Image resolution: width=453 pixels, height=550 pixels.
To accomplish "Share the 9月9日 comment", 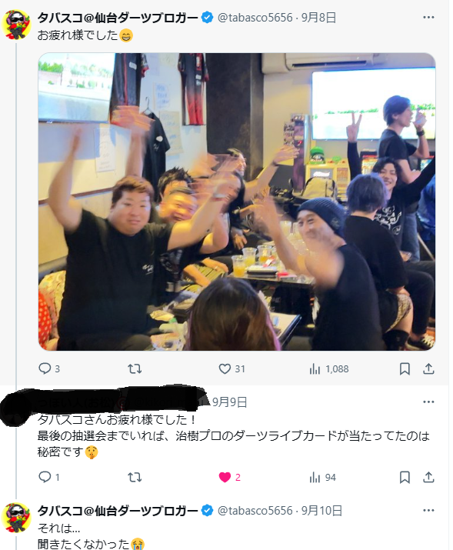I will 428,477.
